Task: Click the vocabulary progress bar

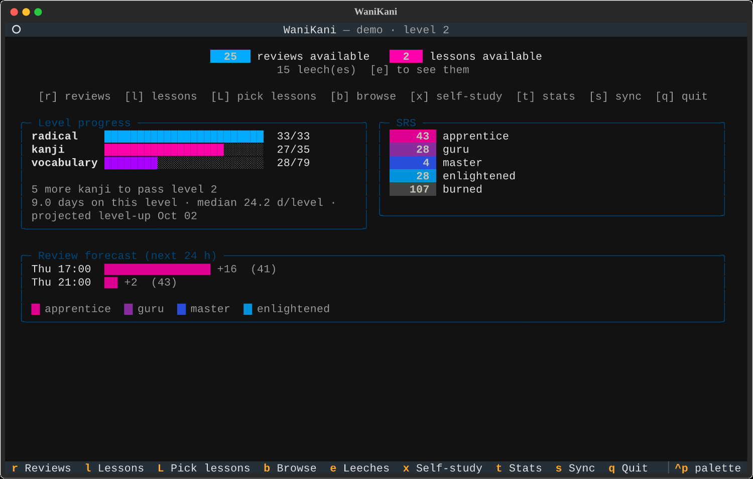Action: pyautogui.click(x=184, y=163)
